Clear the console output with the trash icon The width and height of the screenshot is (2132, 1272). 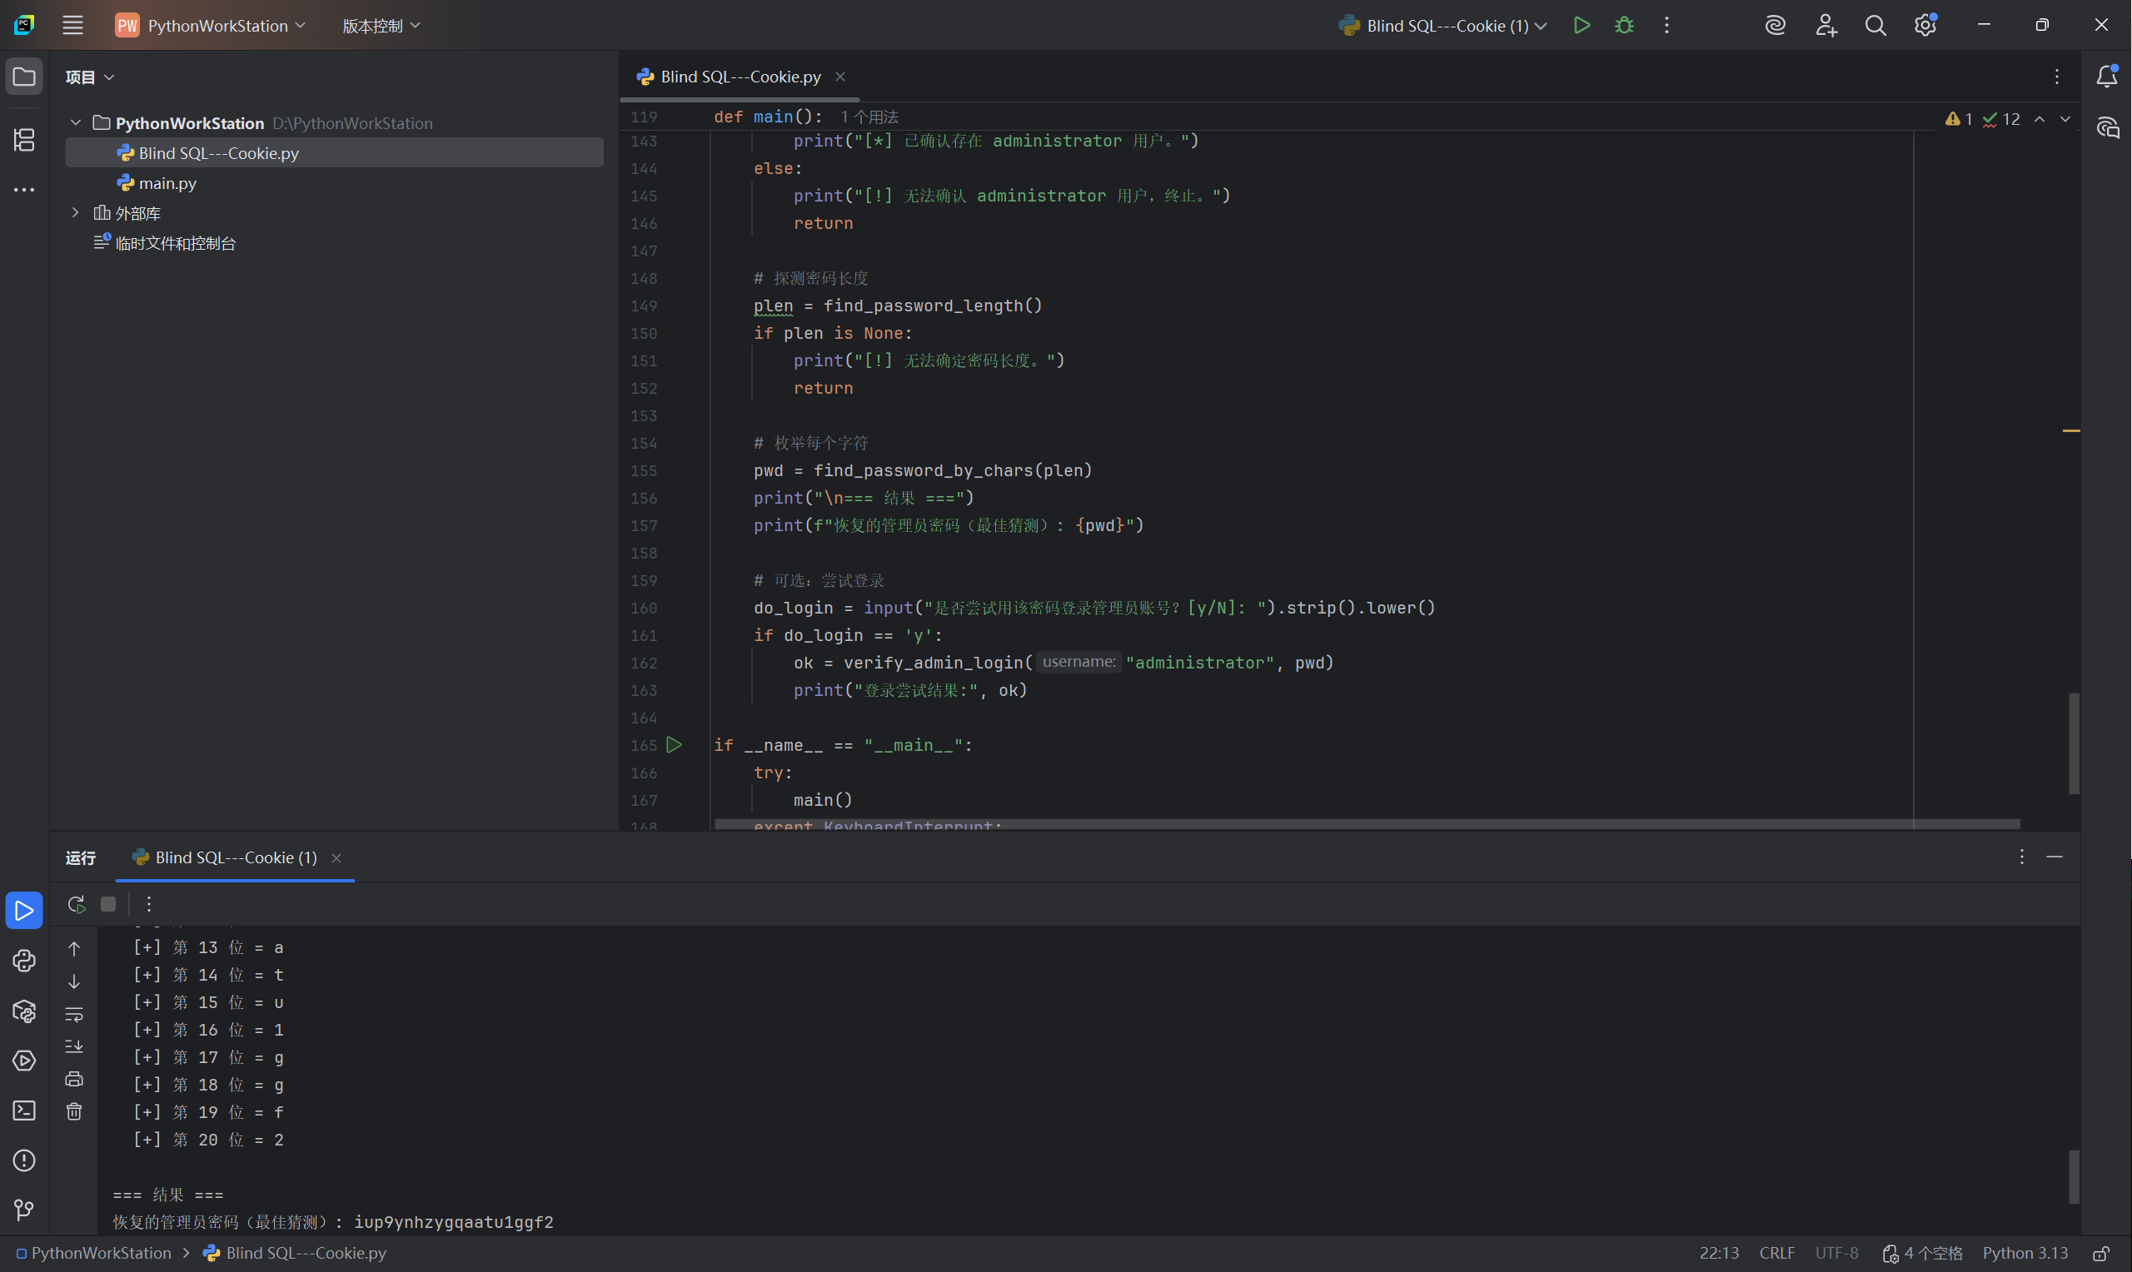coord(75,1111)
